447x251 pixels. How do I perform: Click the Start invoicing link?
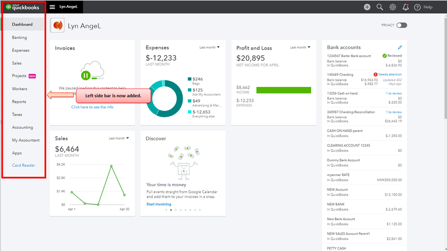(159, 204)
